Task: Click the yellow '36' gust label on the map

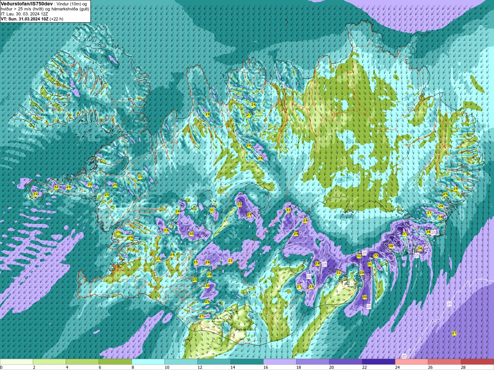Action: (x=440, y=217)
